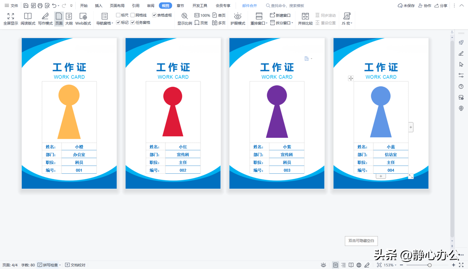468x269 pixels.
Task: Open the 引用 references tab
Action: (x=136, y=6)
